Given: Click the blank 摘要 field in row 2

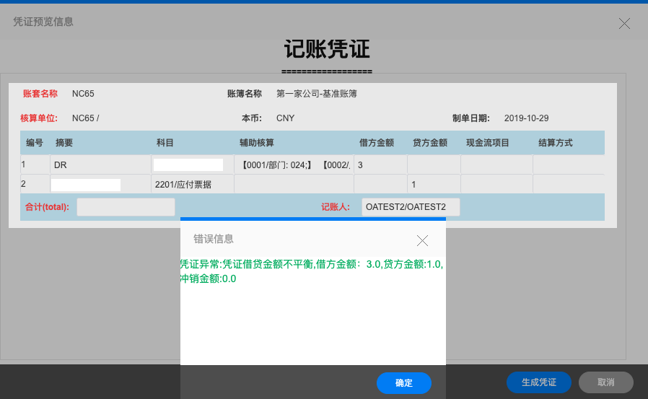Looking at the screenshot, I should click(86, 185).
